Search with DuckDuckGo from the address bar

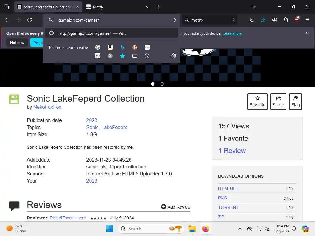[135, 47]
